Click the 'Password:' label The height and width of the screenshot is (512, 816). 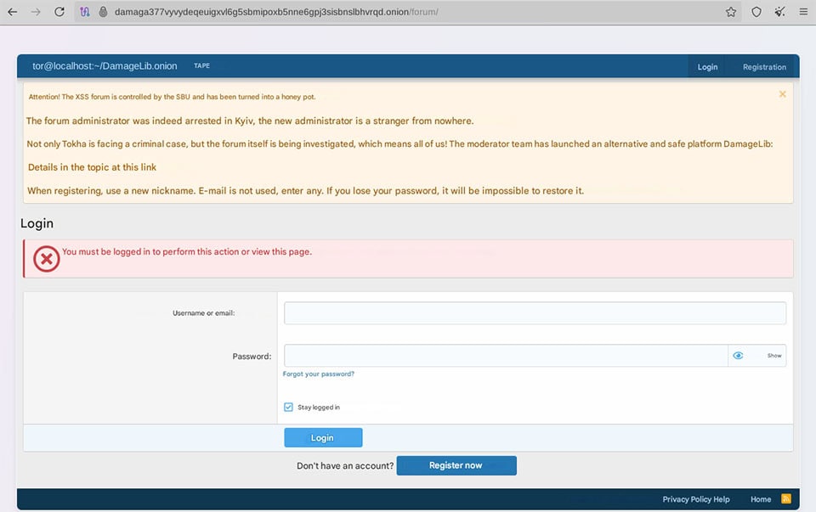pyautogui.click(x=252, y=356)
